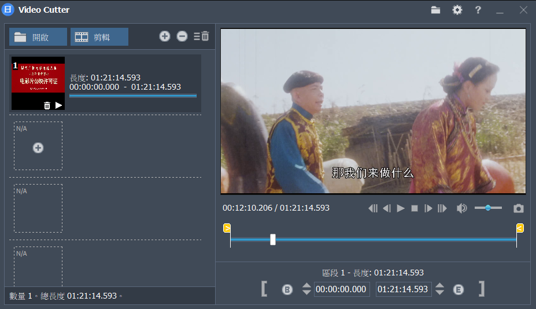Click the video preview area
Screen dimensions: 536x309
(x=373, y=111)
